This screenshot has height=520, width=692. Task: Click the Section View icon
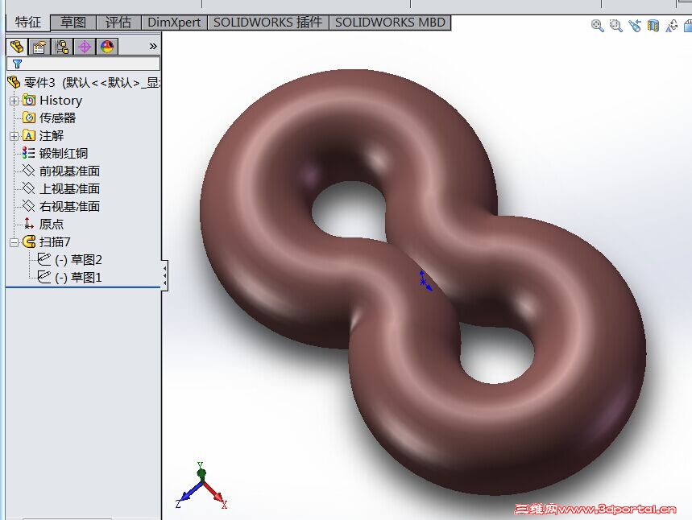coord(653,26)
